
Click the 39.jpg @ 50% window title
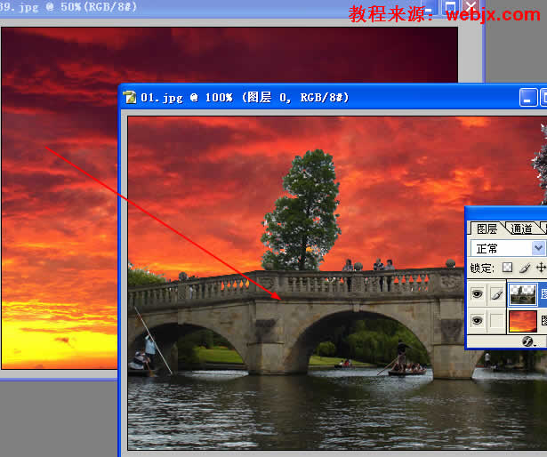68,7
